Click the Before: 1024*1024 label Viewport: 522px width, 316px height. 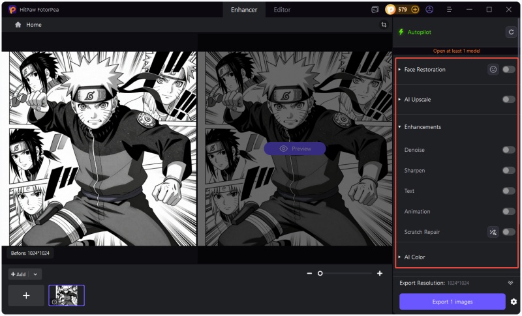pyautogui.click(x=30, y=253)
